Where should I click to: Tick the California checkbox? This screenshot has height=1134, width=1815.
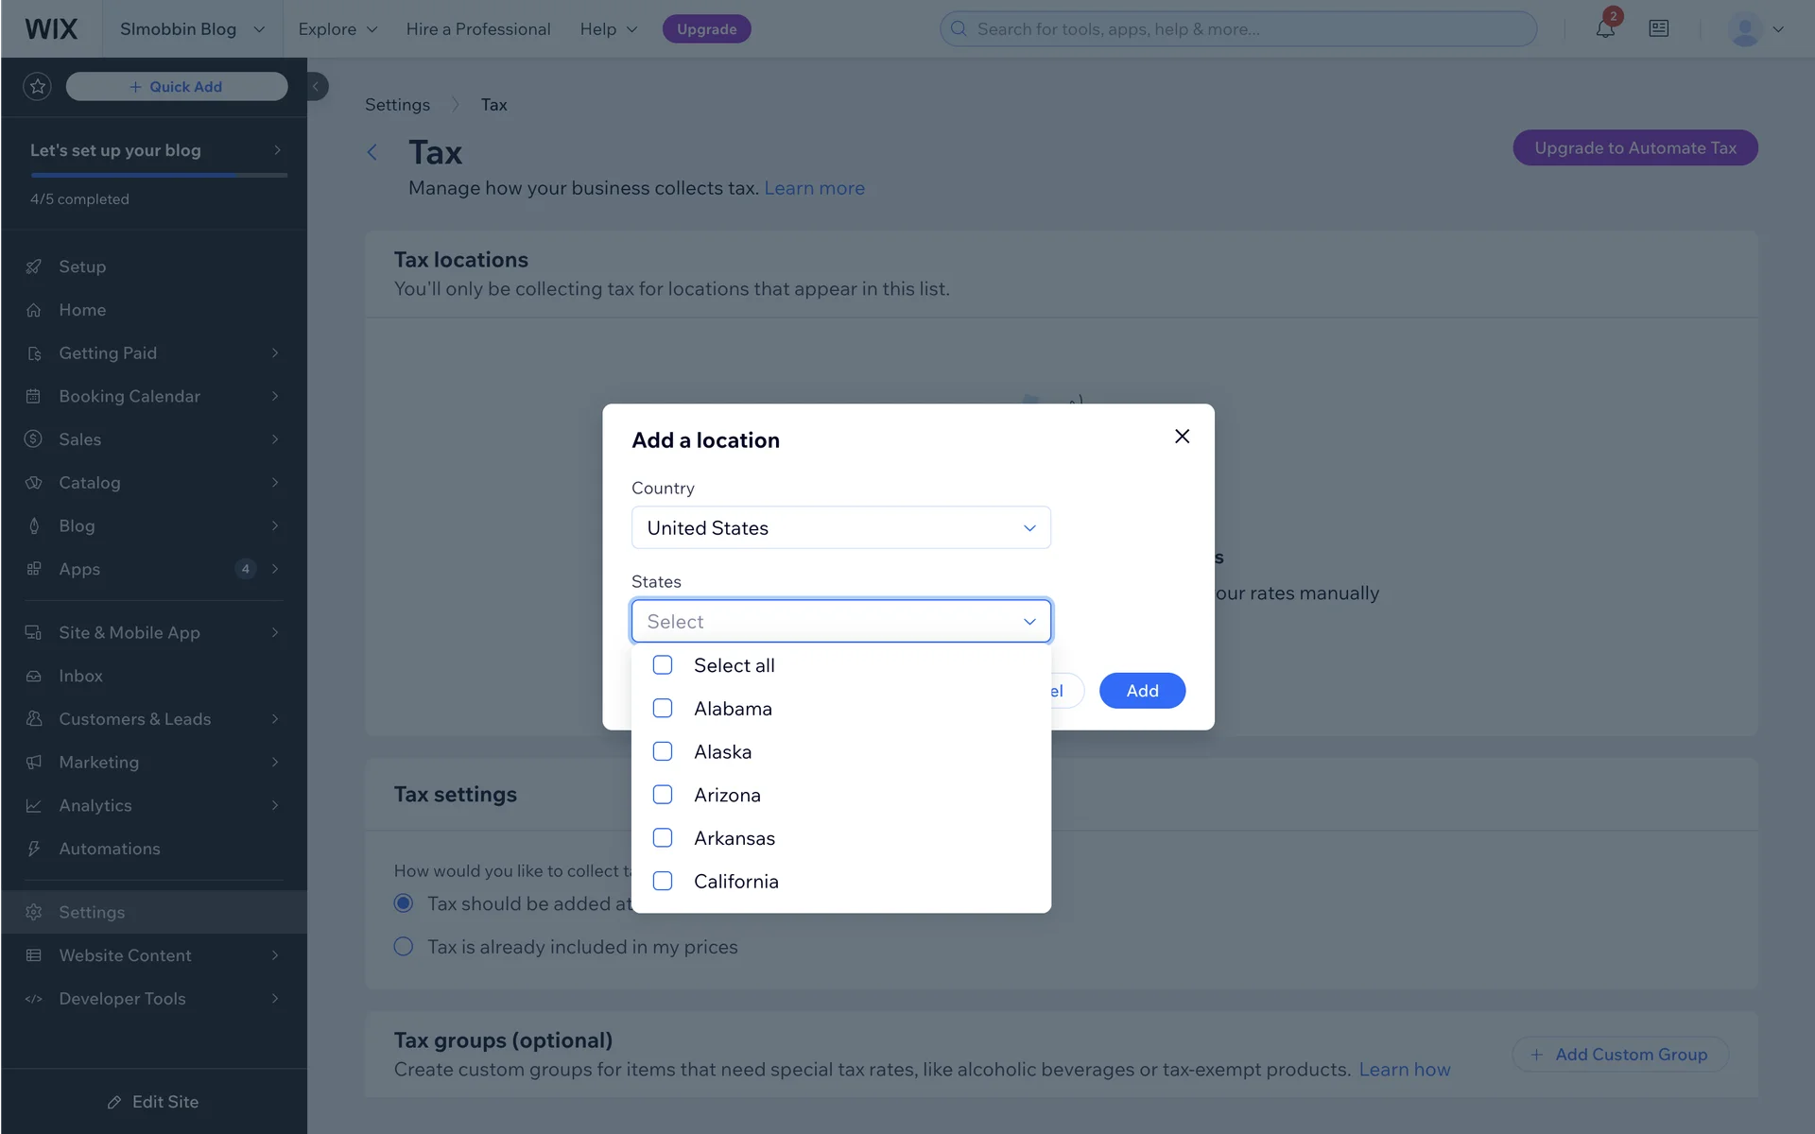point(663,882)
